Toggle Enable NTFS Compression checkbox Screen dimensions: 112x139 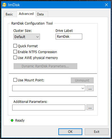coord(15,52)
